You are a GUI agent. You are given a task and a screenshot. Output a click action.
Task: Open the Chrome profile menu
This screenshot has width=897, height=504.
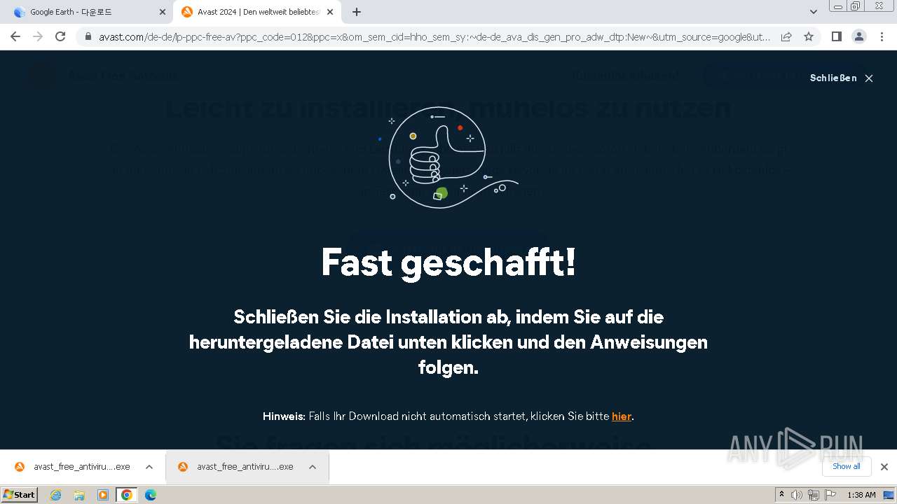pyautogui.click(x=859, y=36)
